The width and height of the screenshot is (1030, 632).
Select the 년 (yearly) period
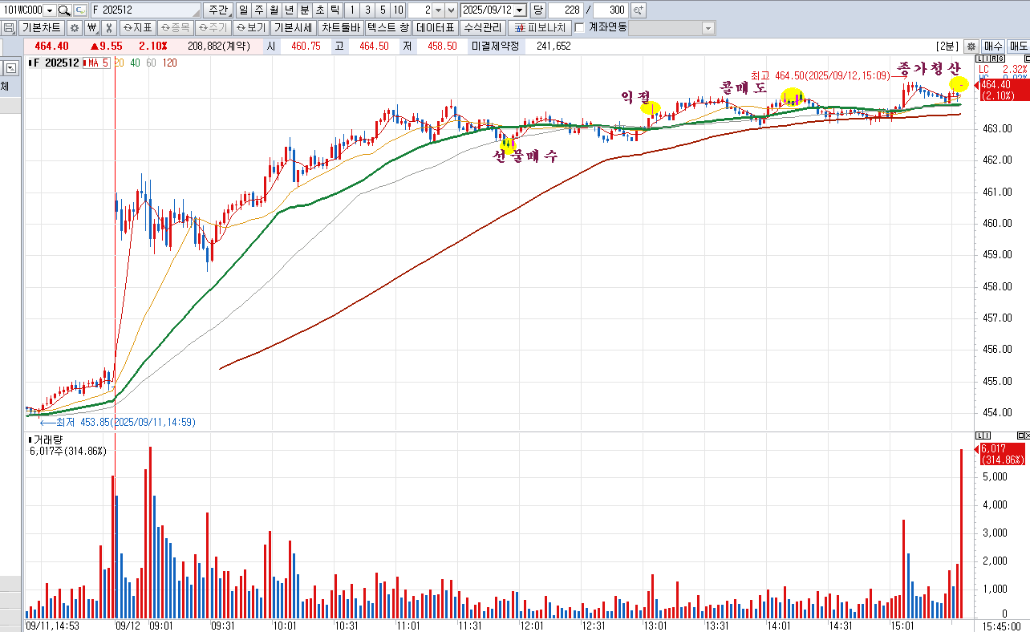point(289,10)
